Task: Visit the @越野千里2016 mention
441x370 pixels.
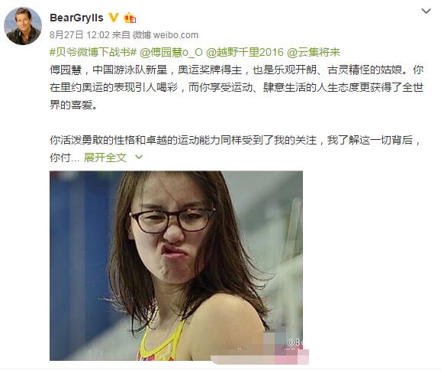Action: click(245, 52)
